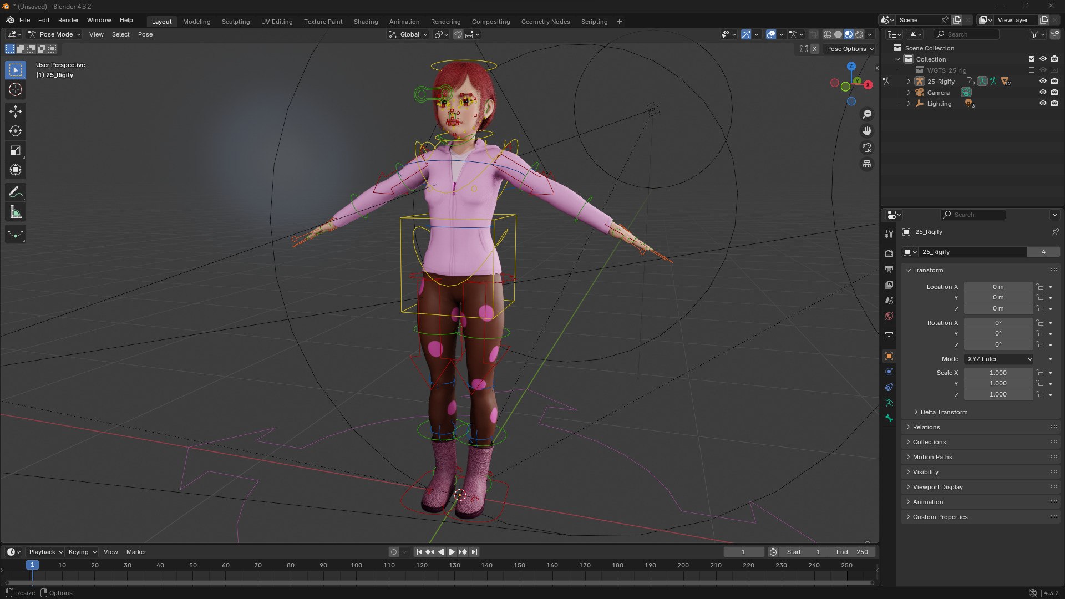Select the Transform tool
The height and width of the screenshot is (599, 1065).
(16, 170)
